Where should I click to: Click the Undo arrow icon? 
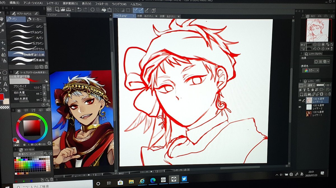pos(79,9)
